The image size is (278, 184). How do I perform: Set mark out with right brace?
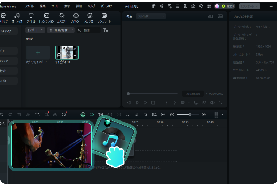pyautogui.click(x=174, y=103)
